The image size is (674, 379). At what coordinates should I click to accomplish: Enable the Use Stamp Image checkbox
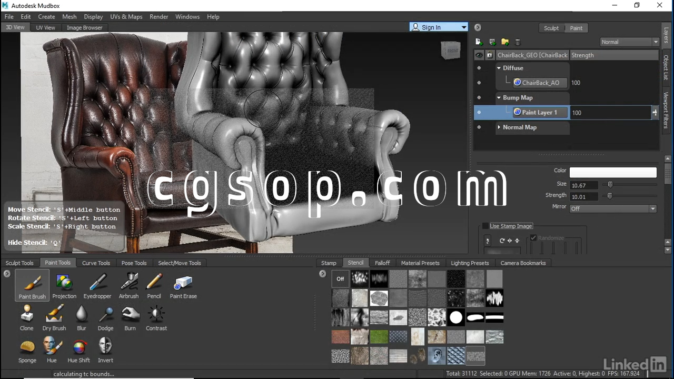(x=485, y=226)
